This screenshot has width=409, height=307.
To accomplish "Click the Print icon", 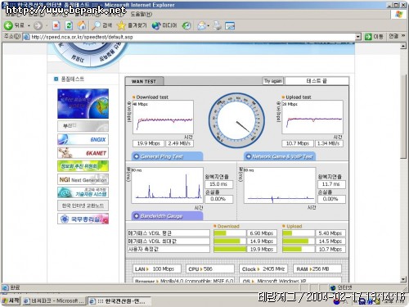I will [218, 25].
